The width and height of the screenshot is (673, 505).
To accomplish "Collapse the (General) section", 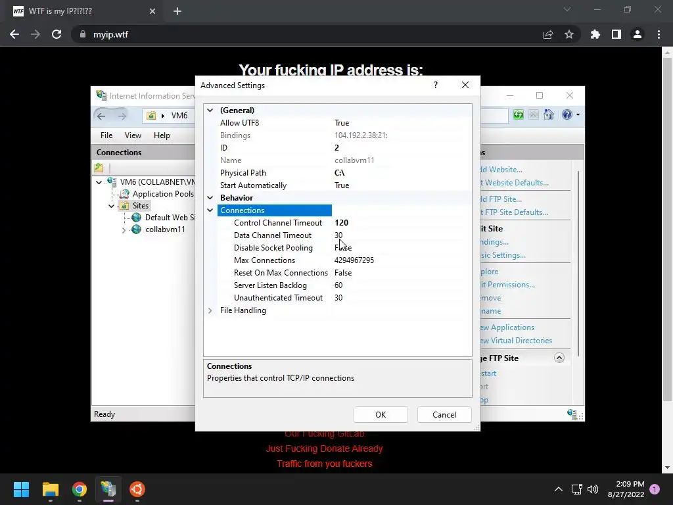I will pos(210,110).
